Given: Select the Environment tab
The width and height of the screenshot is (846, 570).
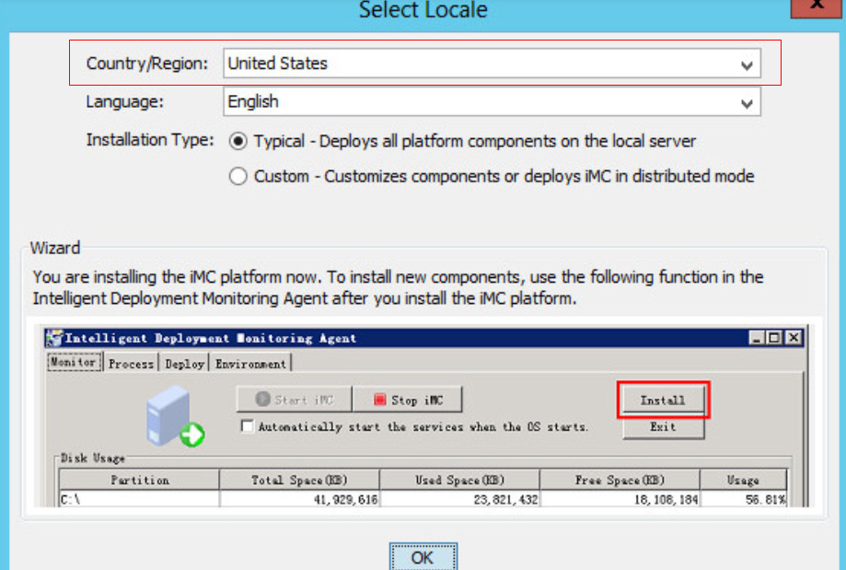Looking at the screenshot, I should [250, 364].
